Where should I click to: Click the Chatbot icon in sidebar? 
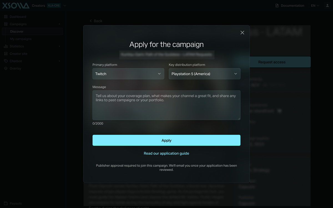(x=6, y=61)
